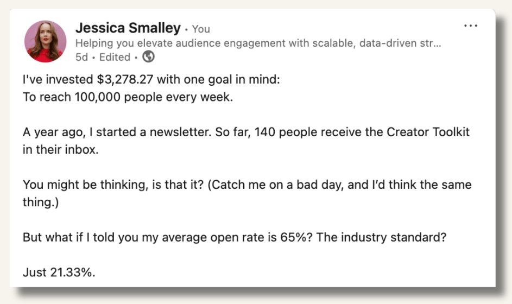
Task: Click the Edited label
Action: (x=115, y=57)
